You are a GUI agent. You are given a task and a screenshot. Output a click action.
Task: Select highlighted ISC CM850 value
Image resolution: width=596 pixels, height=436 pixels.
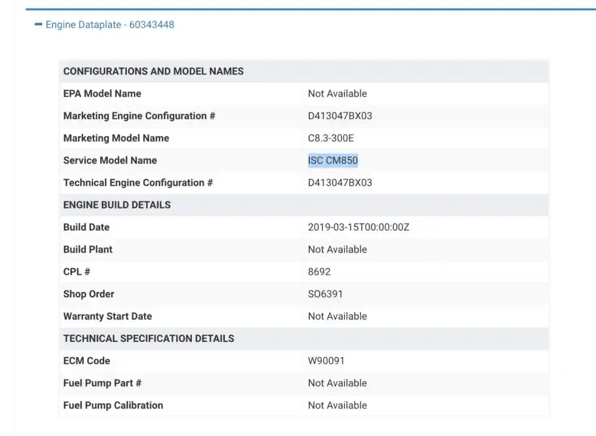click(x=333, y=160)
